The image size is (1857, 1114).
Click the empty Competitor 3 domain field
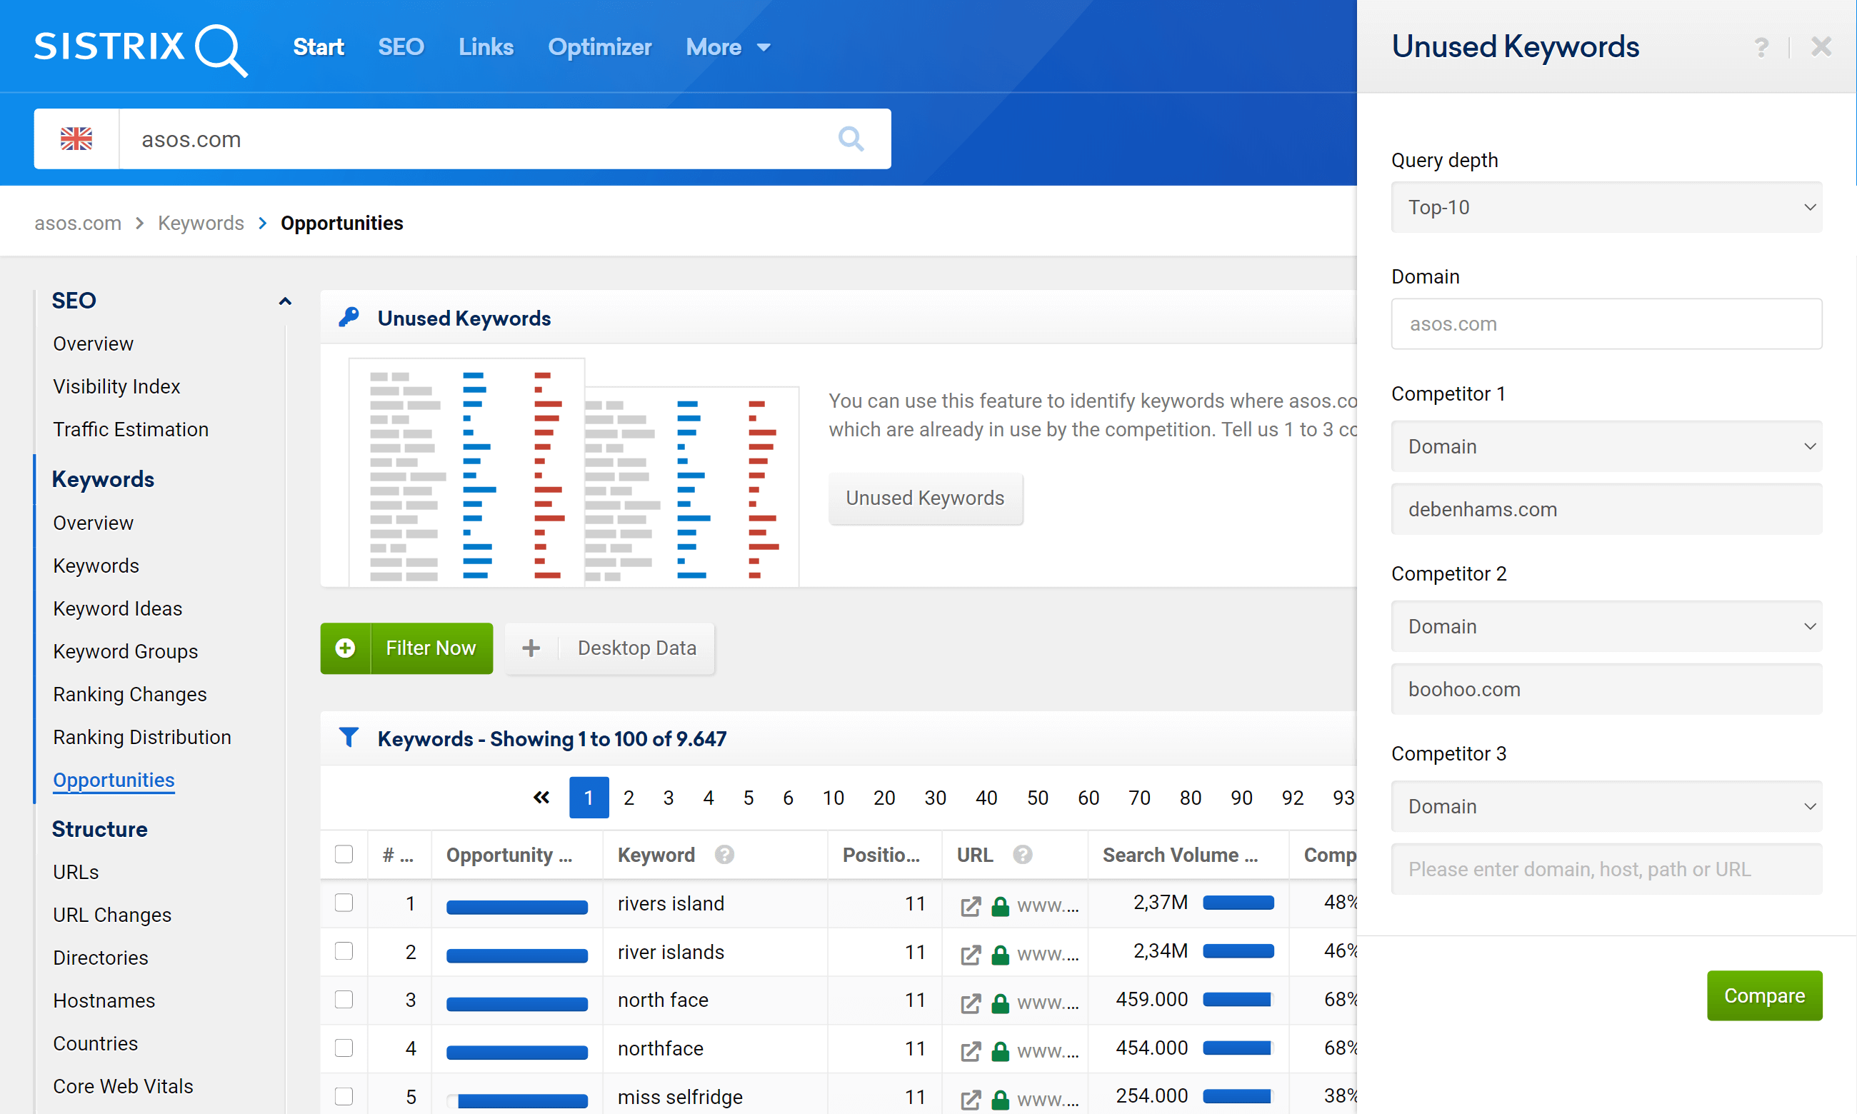(x=1606, y=868)
